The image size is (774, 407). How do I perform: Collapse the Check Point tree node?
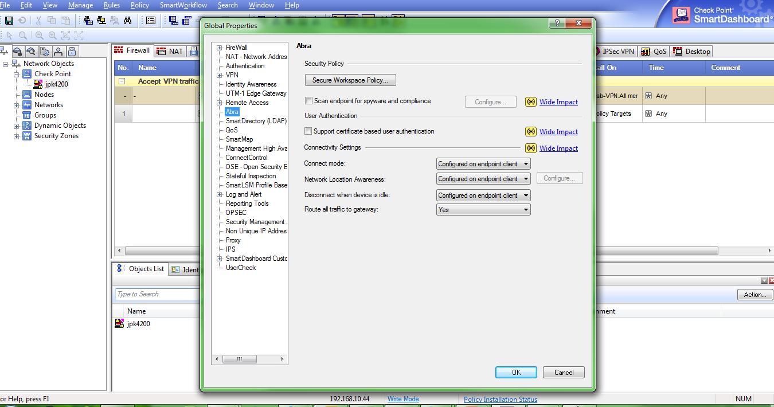(17, 75)
